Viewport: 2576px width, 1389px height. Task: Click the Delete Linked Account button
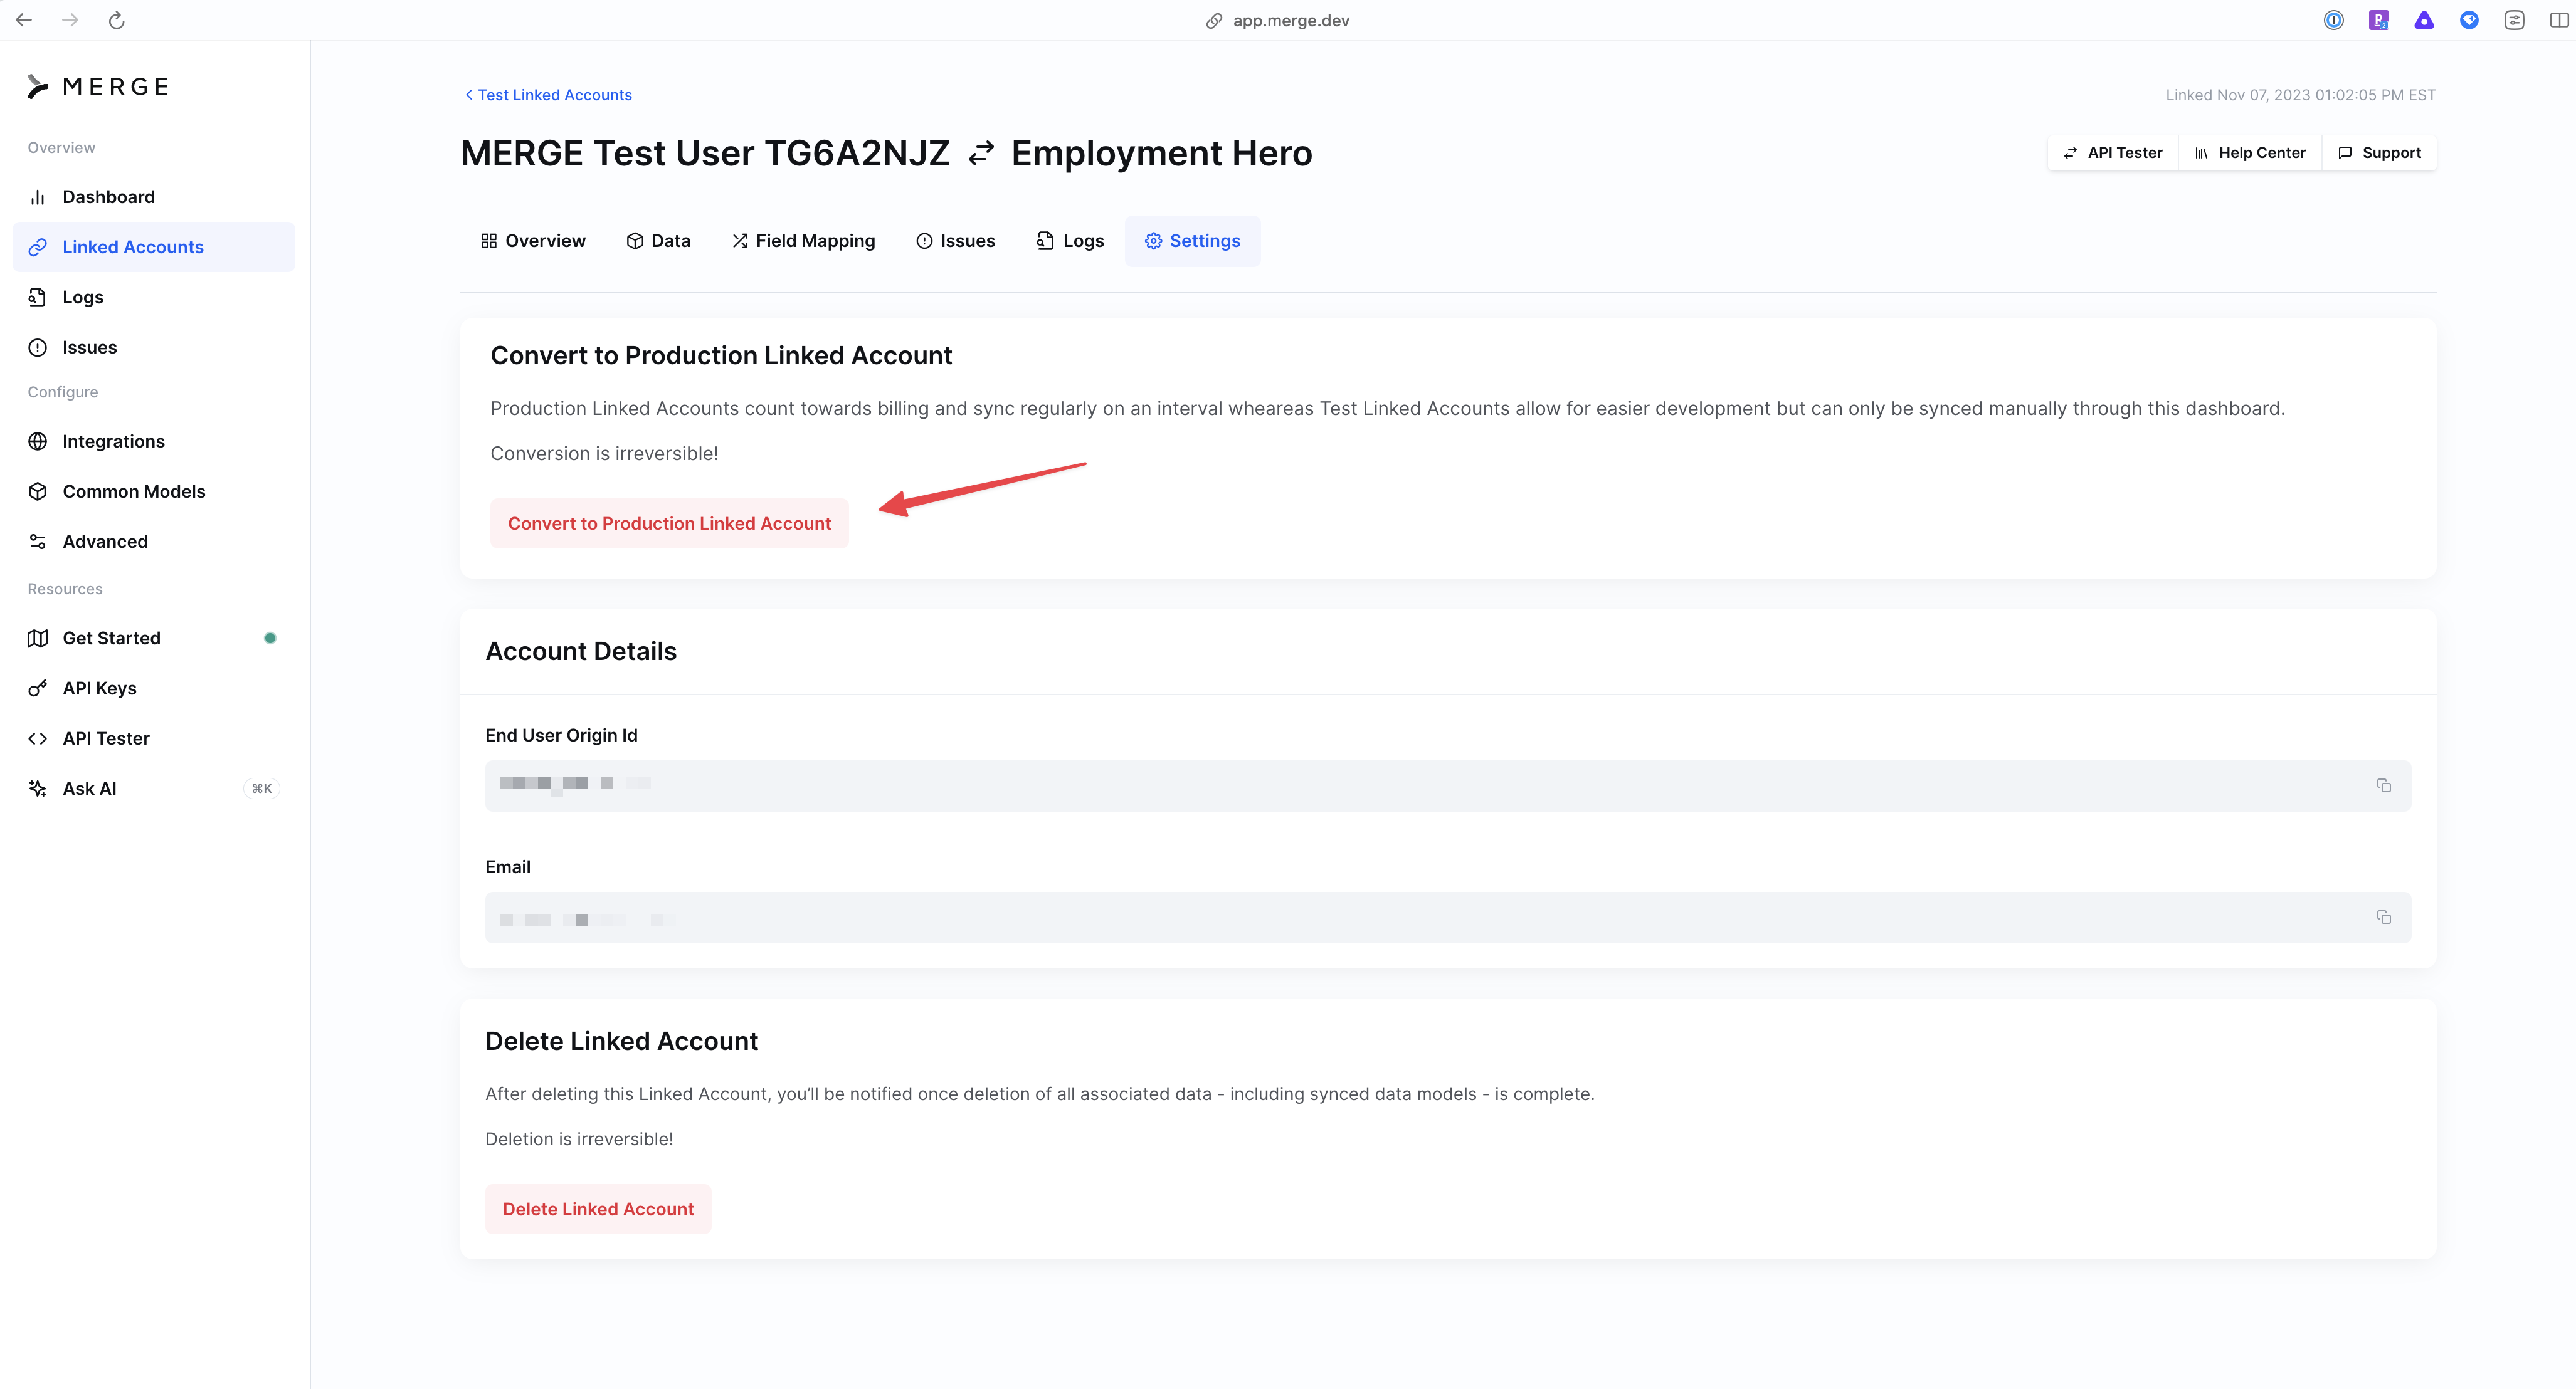[597, 1209]
